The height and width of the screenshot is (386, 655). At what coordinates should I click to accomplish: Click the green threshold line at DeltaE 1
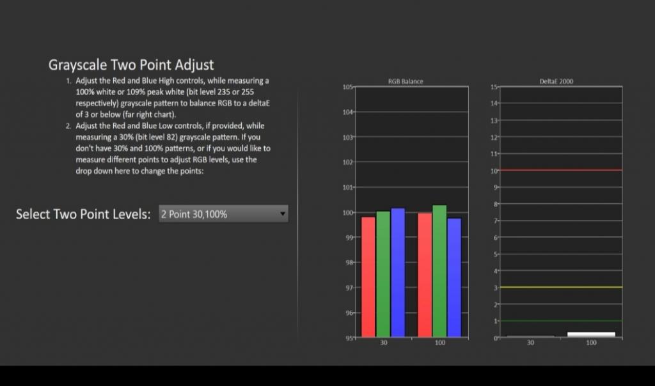click(x=560, y=320)
